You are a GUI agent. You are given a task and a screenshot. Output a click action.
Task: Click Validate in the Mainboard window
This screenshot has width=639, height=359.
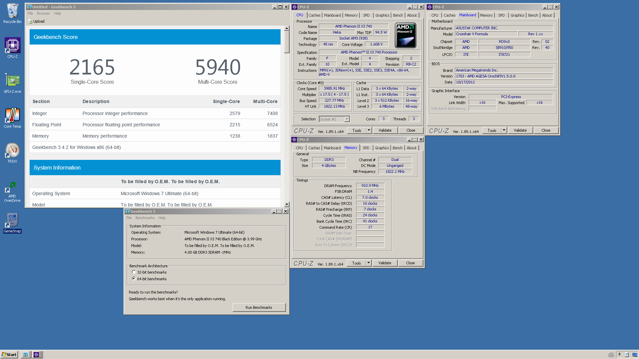click(x=520, y=130)
